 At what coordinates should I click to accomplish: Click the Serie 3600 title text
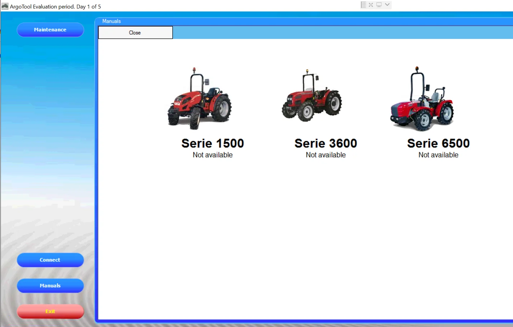[x=326, y=143]
